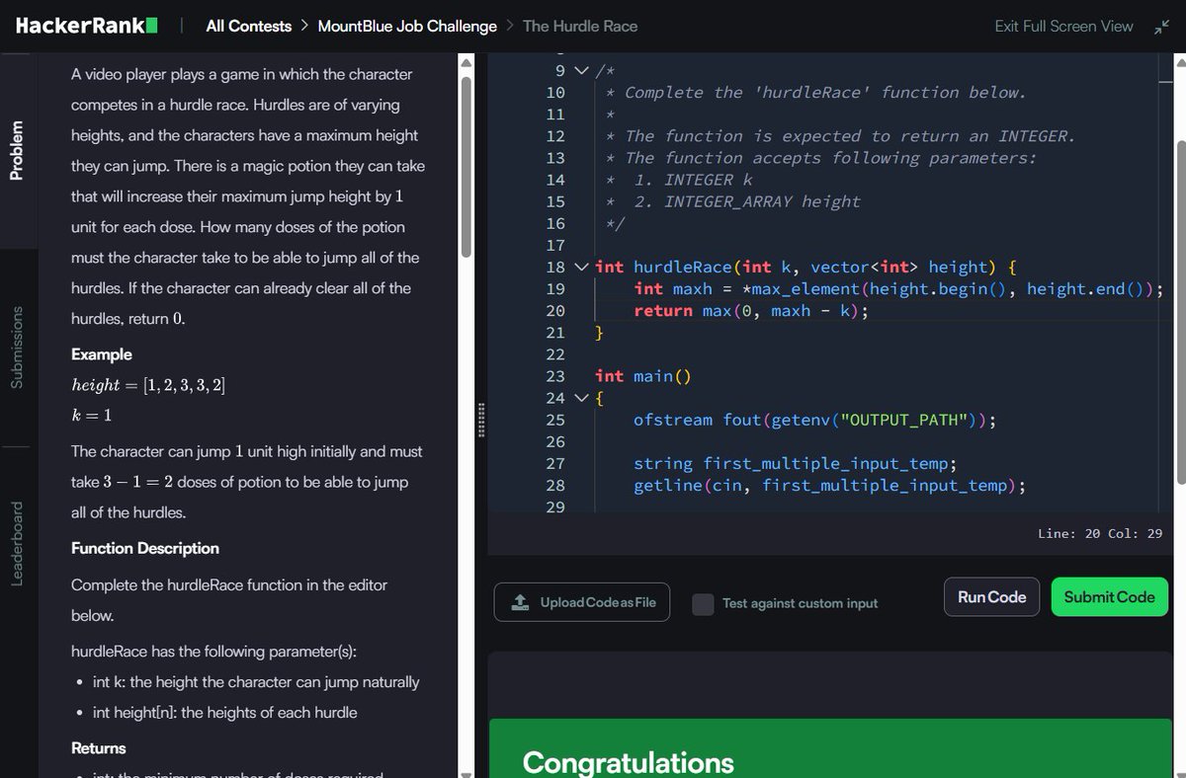
Task: Click the 'Function Description' heading
Action: coord(145,548)
